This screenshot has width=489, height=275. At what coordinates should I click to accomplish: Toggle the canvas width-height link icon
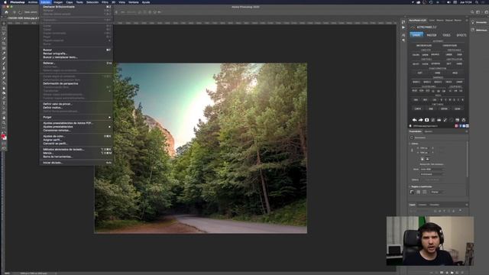point(412,150)
